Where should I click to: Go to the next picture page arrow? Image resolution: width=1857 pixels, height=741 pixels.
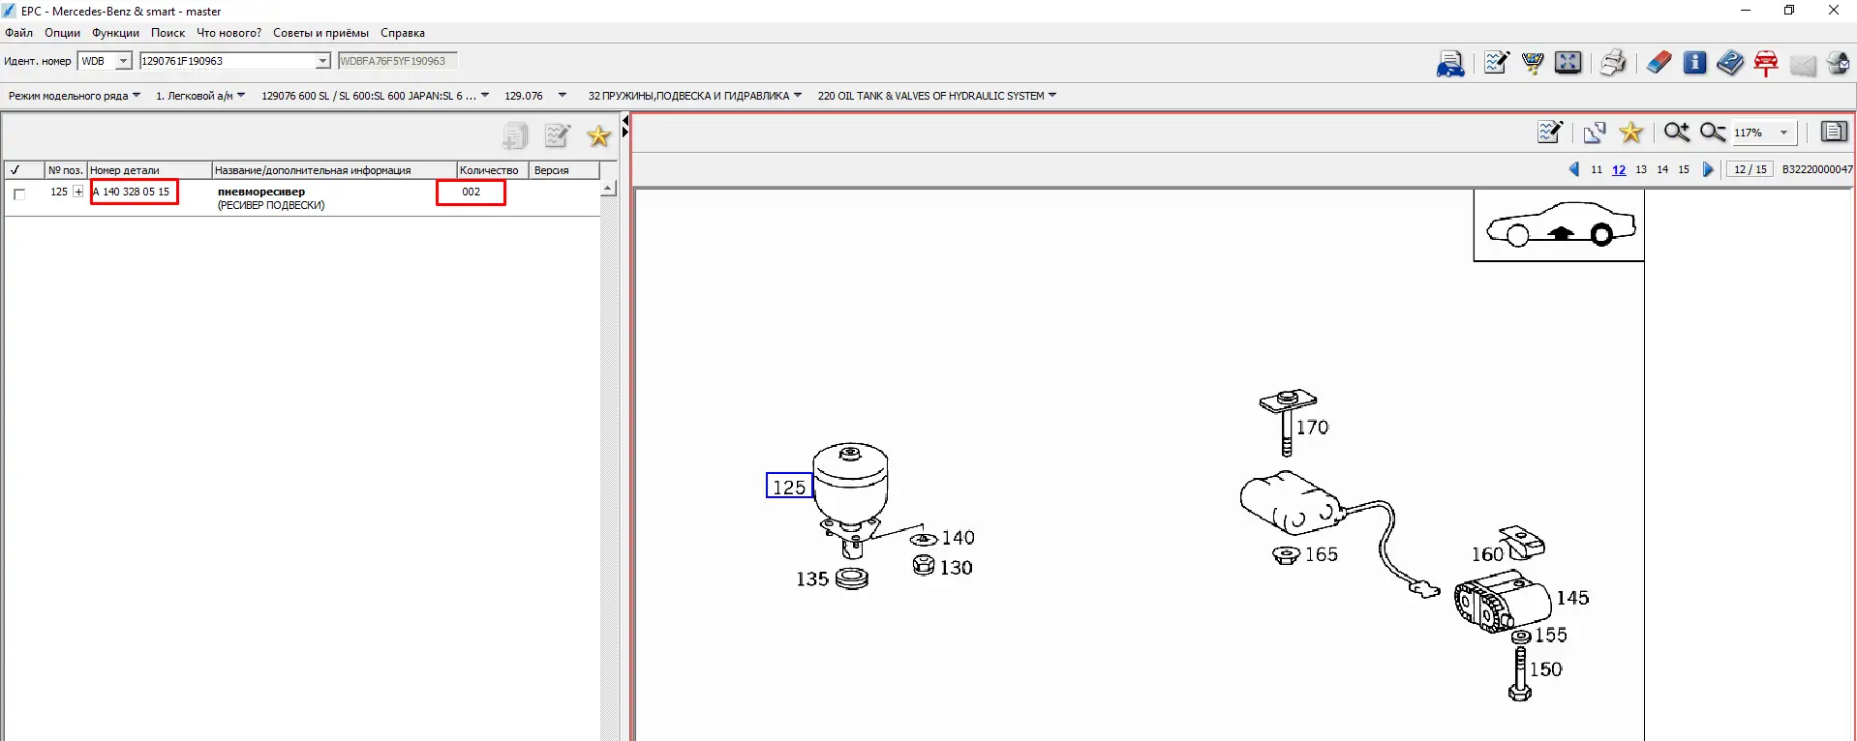click(x=1708, y=169)
